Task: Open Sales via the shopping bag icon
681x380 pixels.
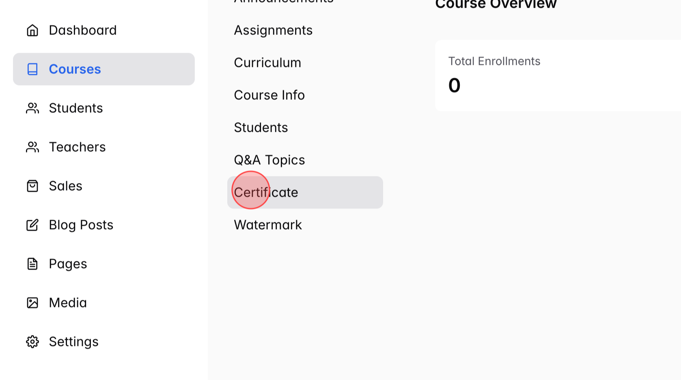Action: click(x=32, y=186)
